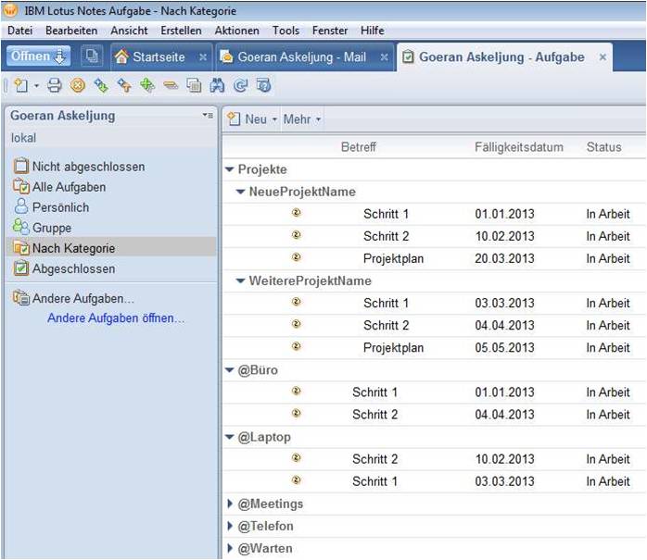647x560 pixels.
Task: Open the sidebar panel menu dropdown icon
Action: 208,116
